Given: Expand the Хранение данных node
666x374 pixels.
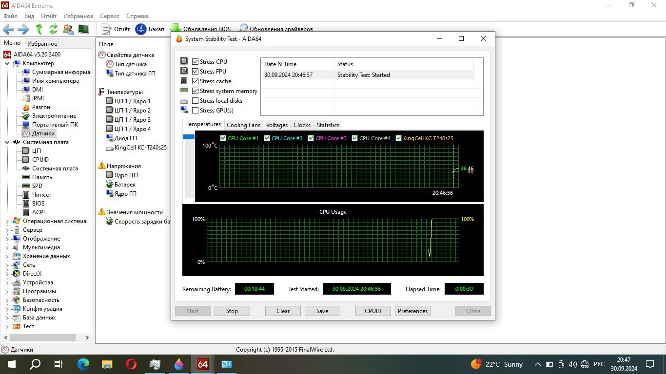Looking at the screenshot, I should [7, 256].
